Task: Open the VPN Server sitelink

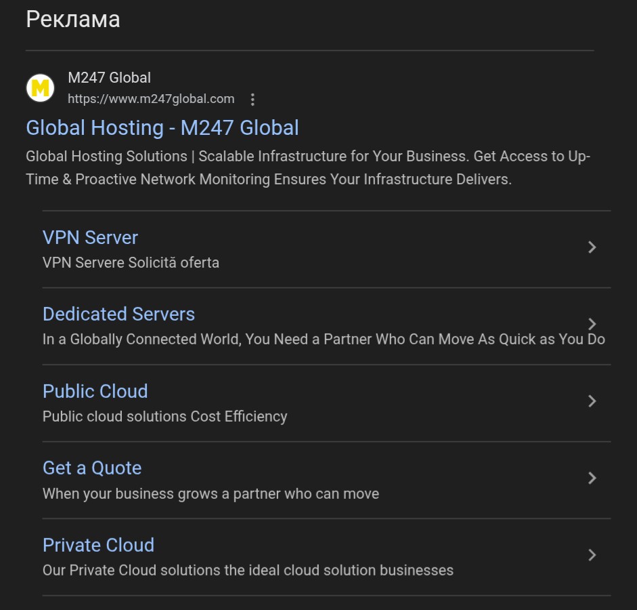Action: coord(90,237)
